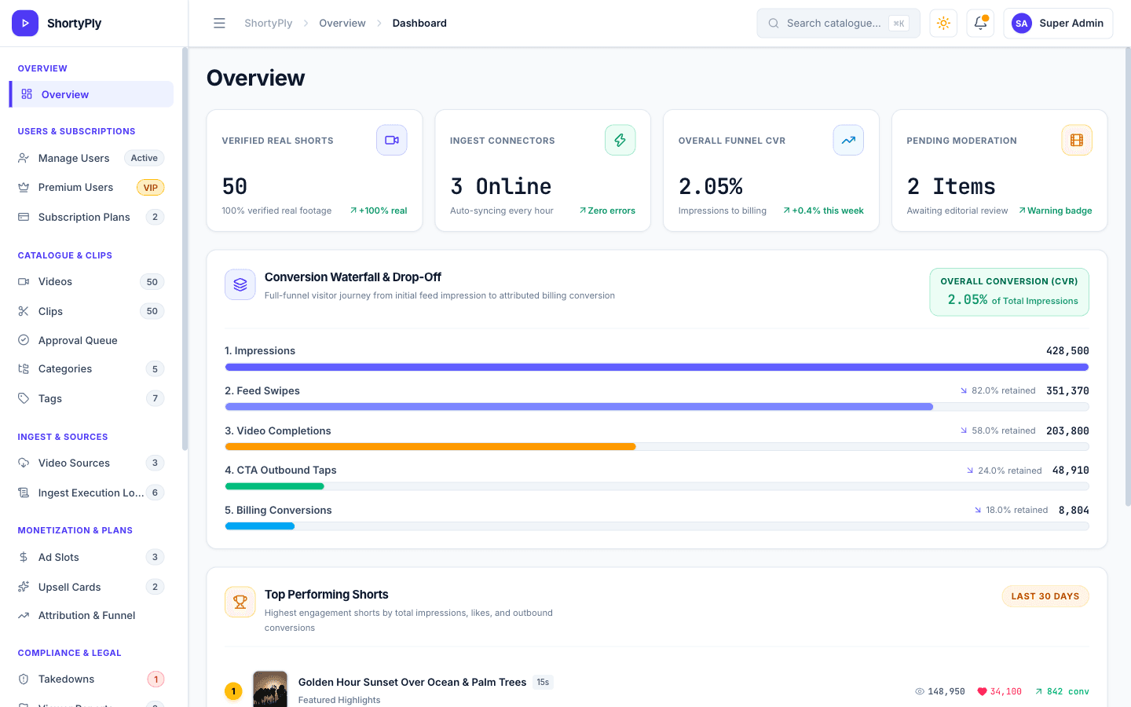Viewport: 1131px width, 707px height.
Task: Click the Approval Queue checkmark icon
Action: 24,340
